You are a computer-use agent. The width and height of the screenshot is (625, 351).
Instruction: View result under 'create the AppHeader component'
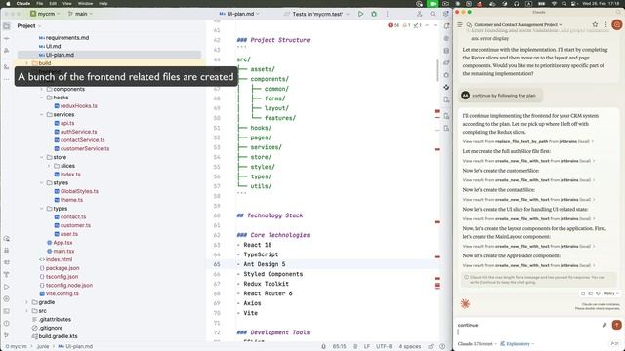pyautogui.click(x=528, y=265)
